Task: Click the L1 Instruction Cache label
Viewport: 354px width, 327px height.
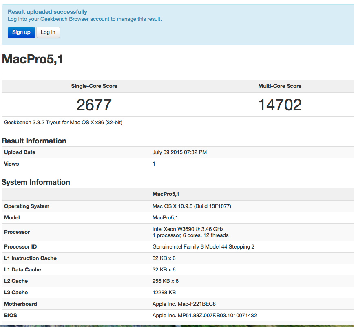Action: [x=30, y=258]
